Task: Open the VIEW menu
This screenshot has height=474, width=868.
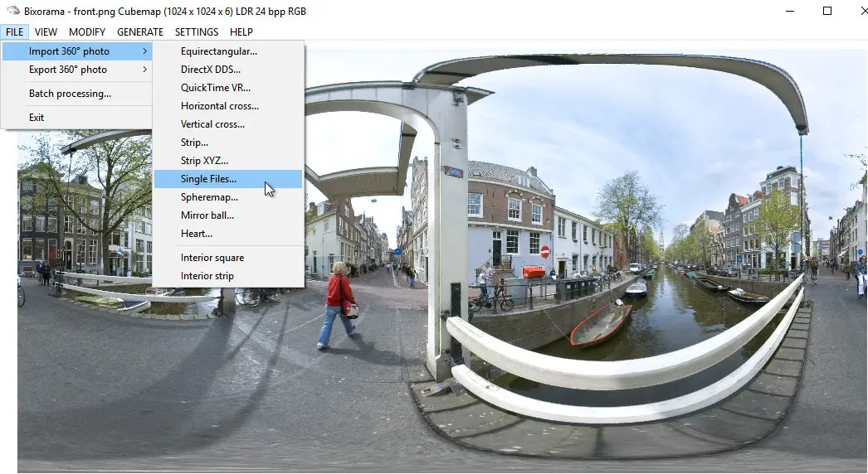Action: click(46, 32)
